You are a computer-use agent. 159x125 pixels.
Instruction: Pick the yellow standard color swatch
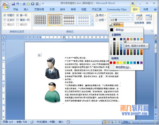tap(121, 63)
